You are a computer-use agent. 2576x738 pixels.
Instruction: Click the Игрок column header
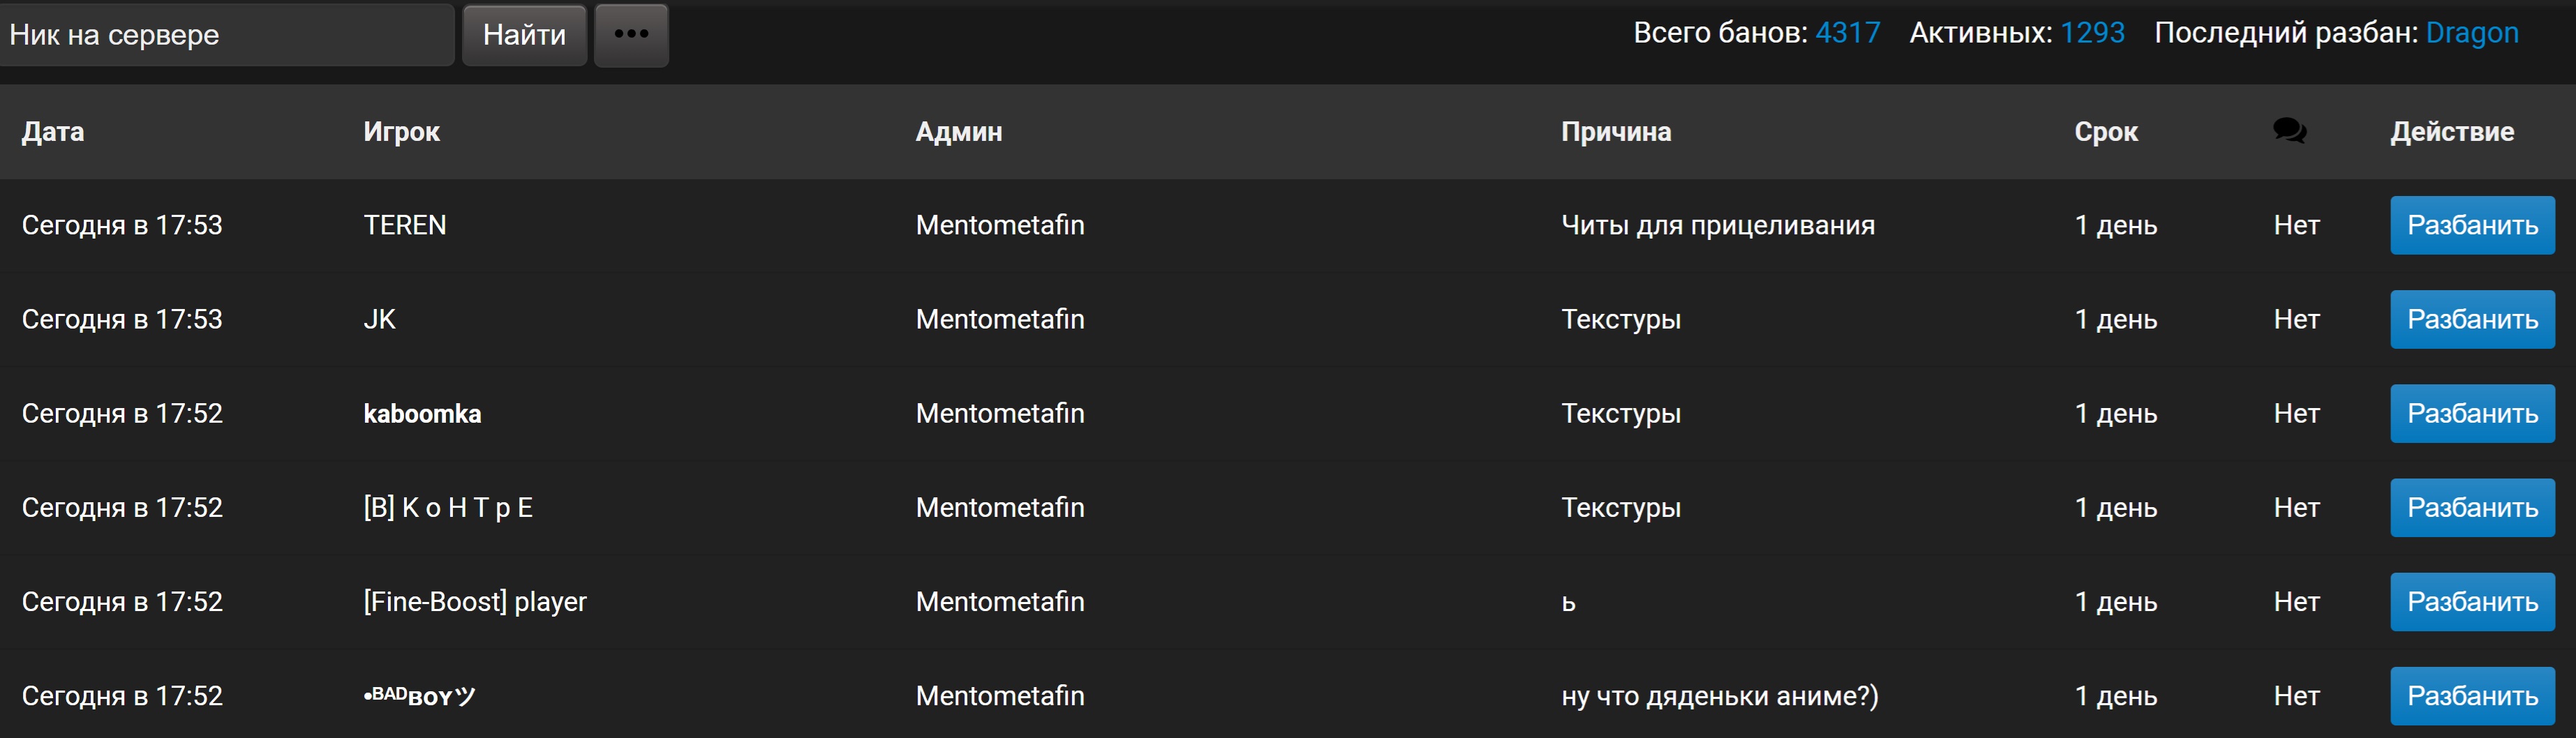click(401, 132)
